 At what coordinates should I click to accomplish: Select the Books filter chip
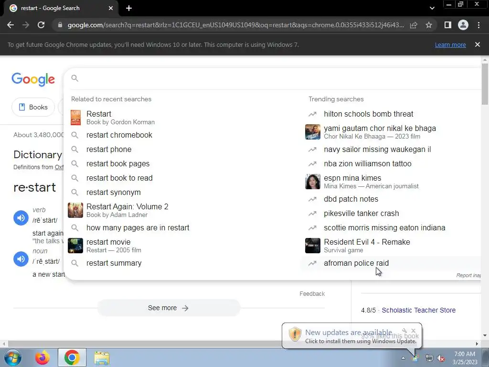(33, 107)
